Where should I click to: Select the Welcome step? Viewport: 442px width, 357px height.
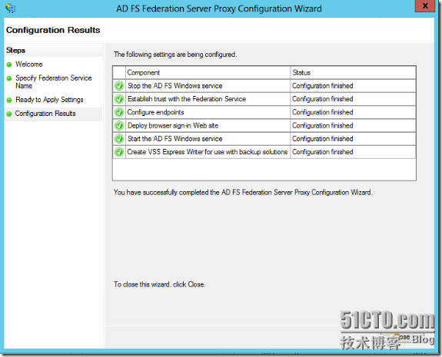(x=29, y=64)
